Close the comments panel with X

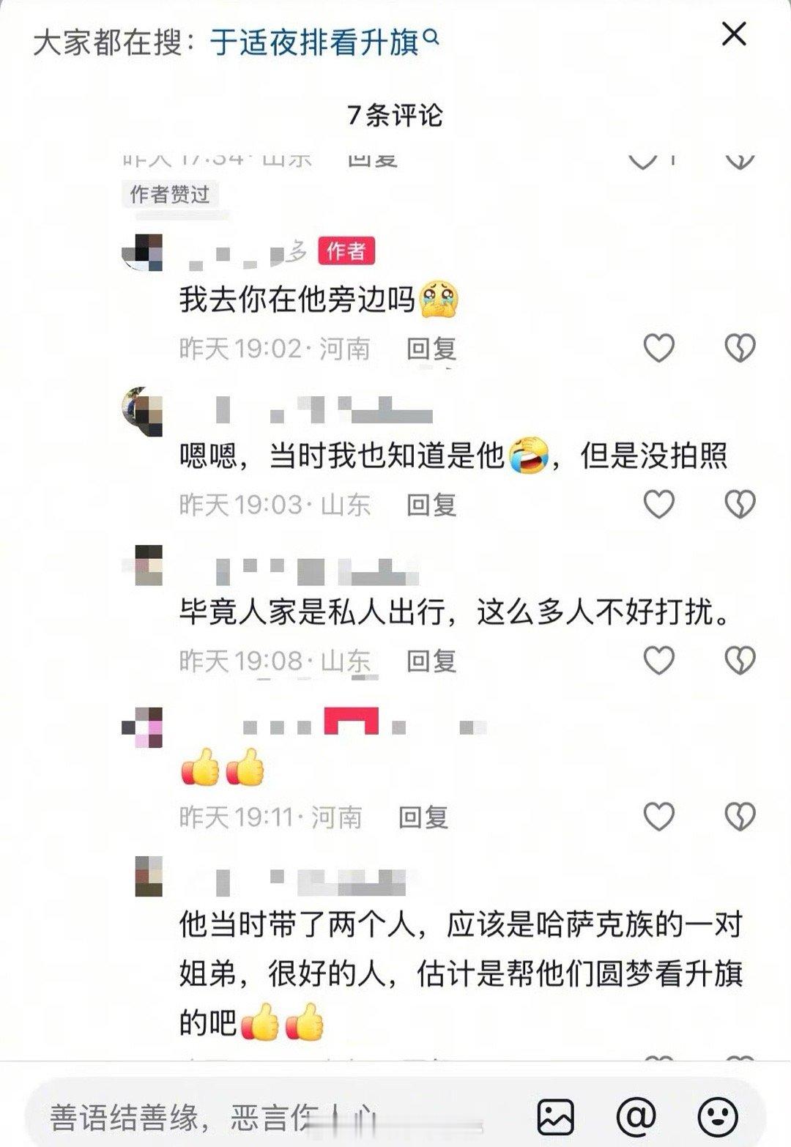(x=734, y=34)
